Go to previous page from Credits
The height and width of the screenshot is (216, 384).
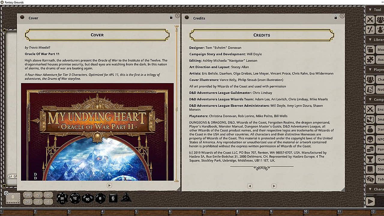(250, 186)
